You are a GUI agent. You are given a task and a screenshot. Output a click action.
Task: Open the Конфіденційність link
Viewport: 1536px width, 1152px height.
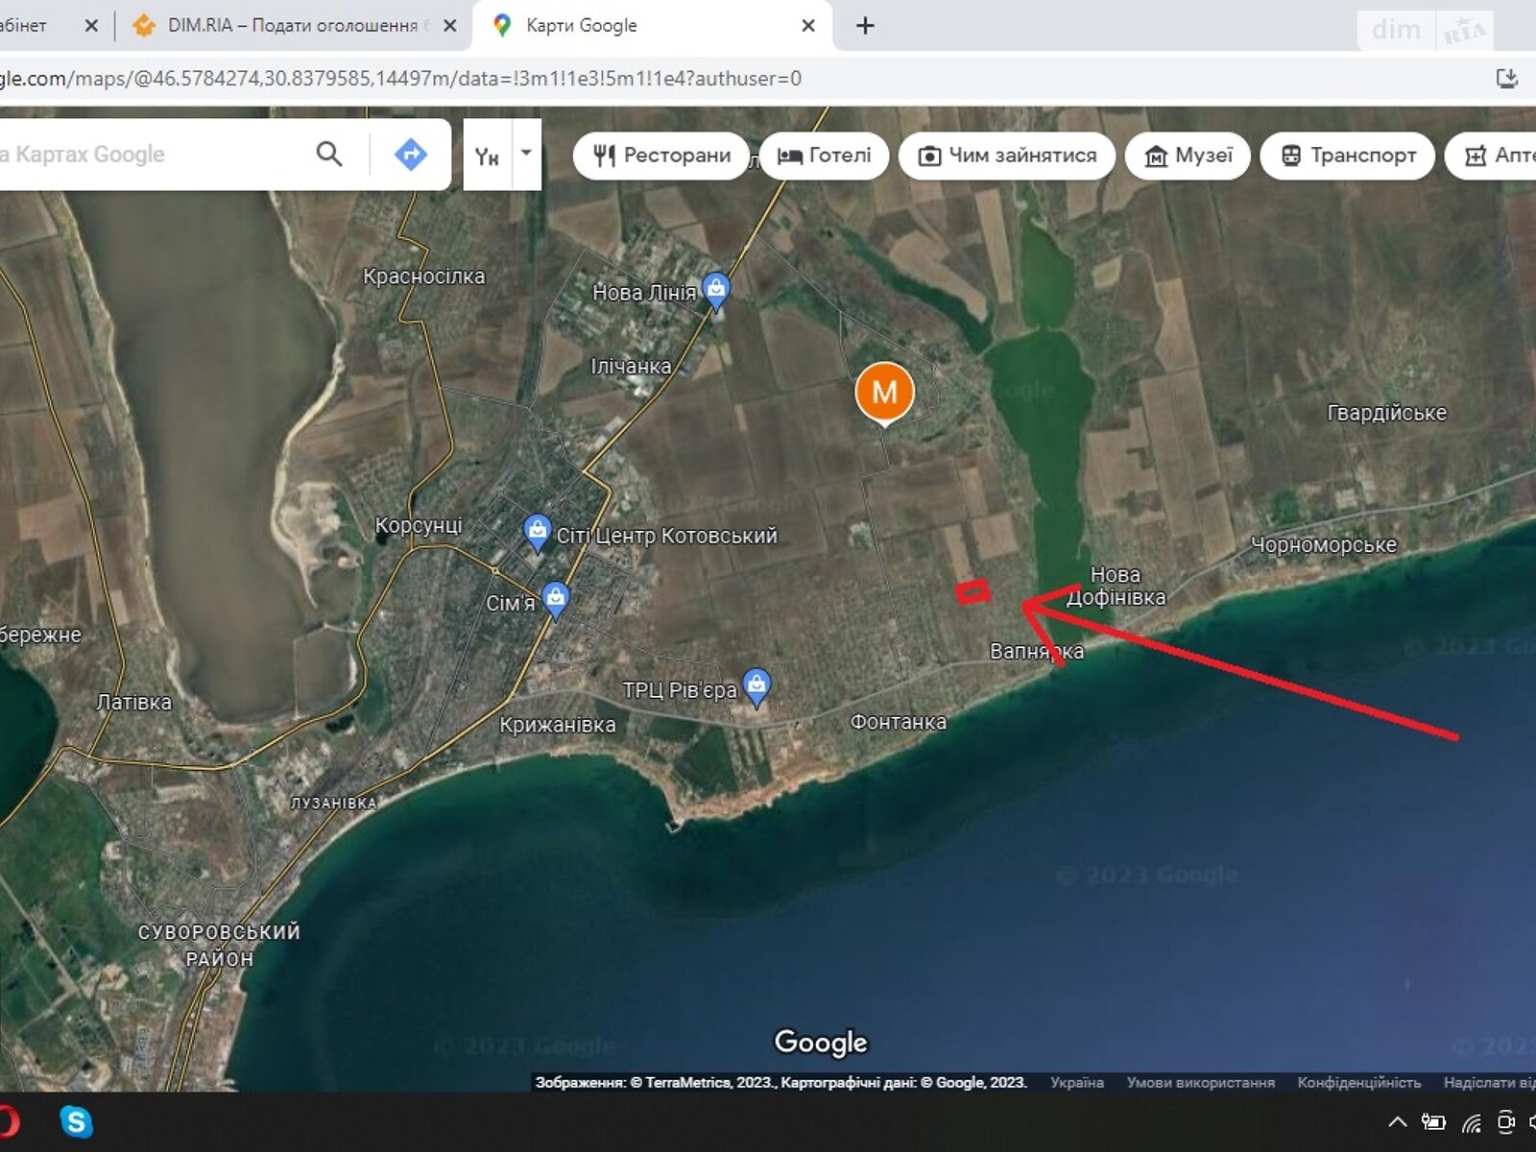pos(1358,1082)
